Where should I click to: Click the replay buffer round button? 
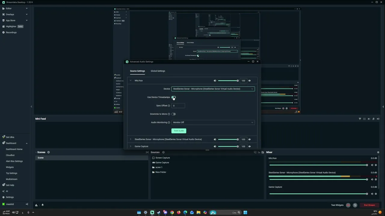point(355,205)
